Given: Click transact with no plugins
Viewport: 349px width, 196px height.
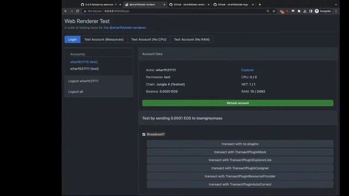Looking at the screenshot, I should pyautogui.click(x=240, y=144).
